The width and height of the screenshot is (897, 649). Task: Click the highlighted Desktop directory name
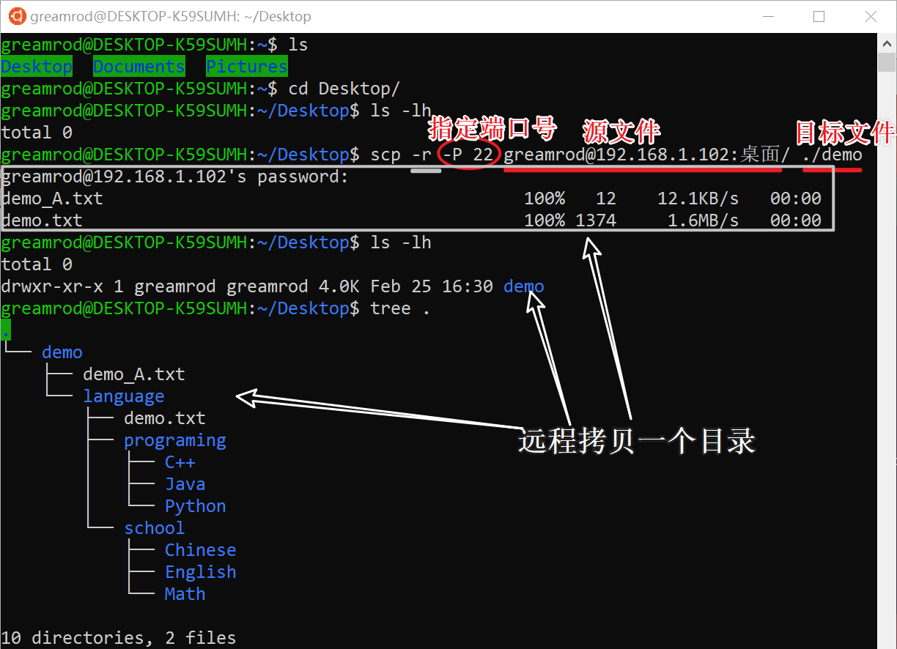click(37, 67)
